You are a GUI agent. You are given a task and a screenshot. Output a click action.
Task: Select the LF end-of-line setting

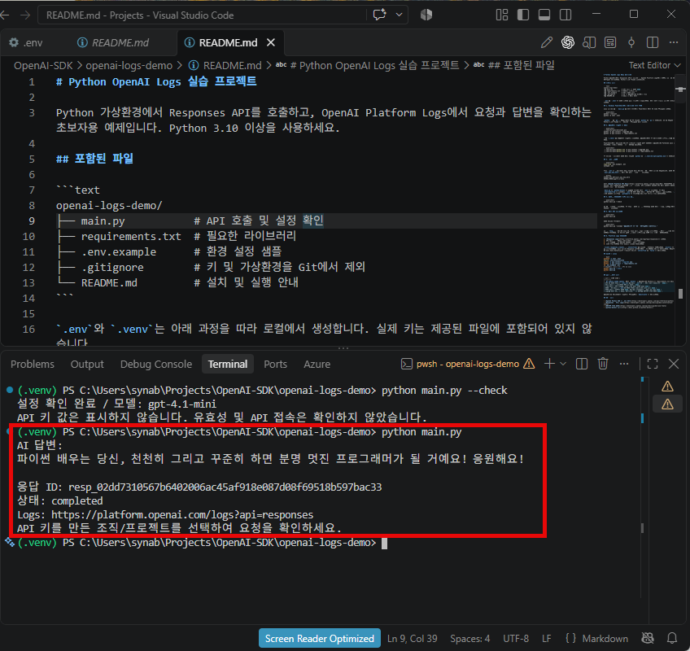tap(547, 638)
